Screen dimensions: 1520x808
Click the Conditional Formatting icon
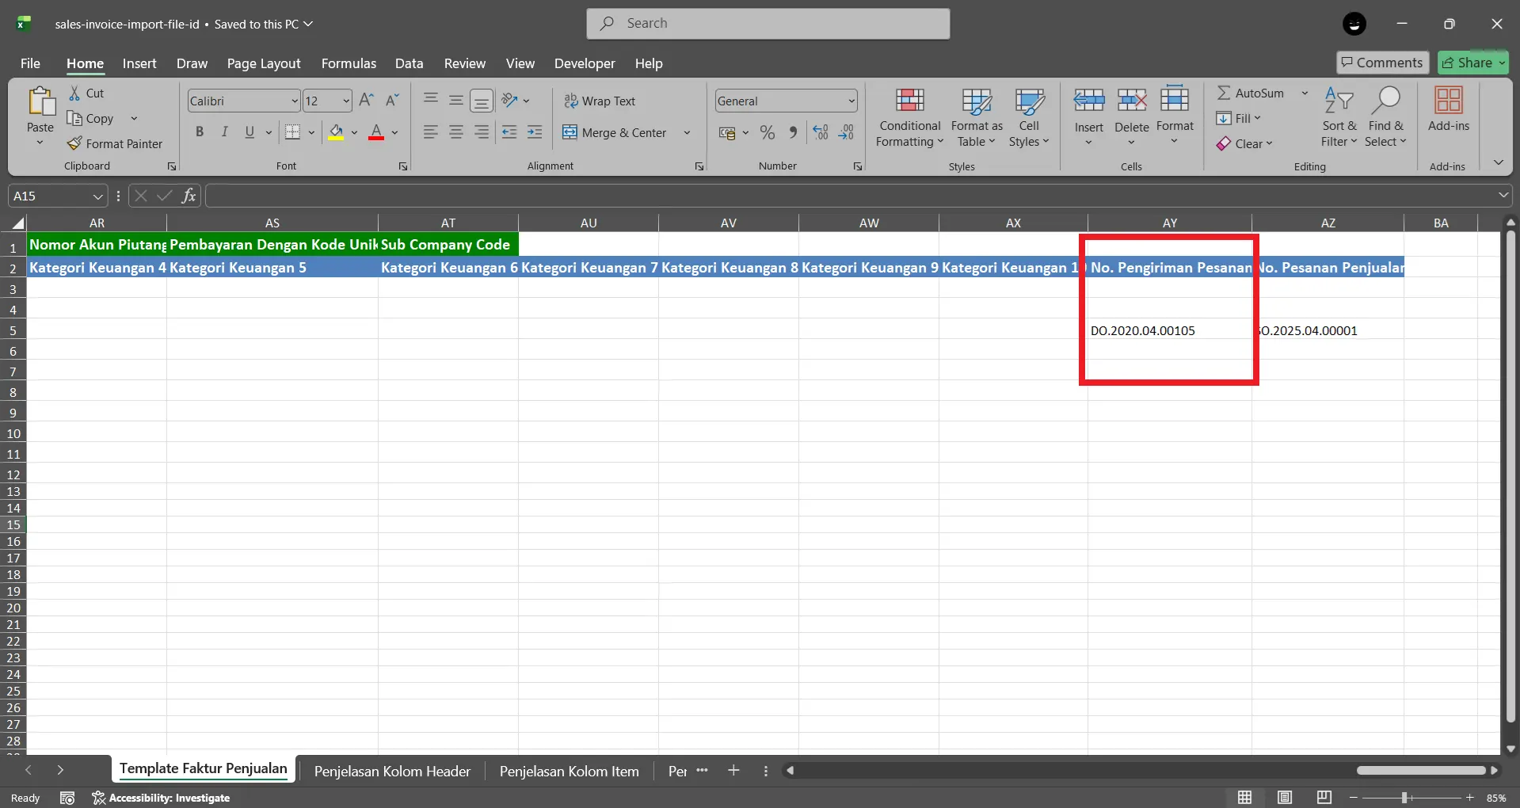[909, 101]
